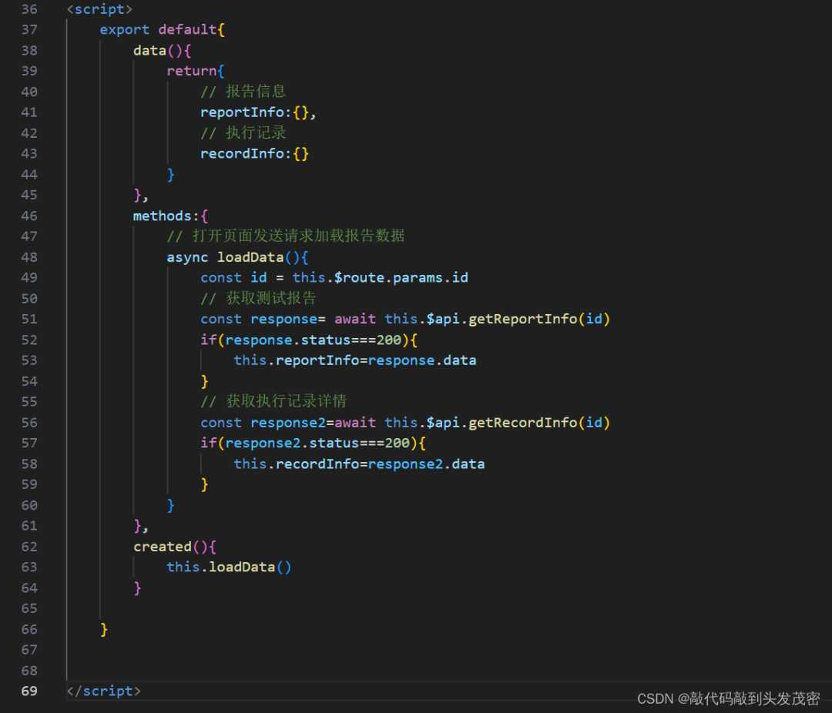Click 'getReportInfo(id)' on line 51
Screen dimensions: 832x713
pyautogui.click(x=539, y=319)
